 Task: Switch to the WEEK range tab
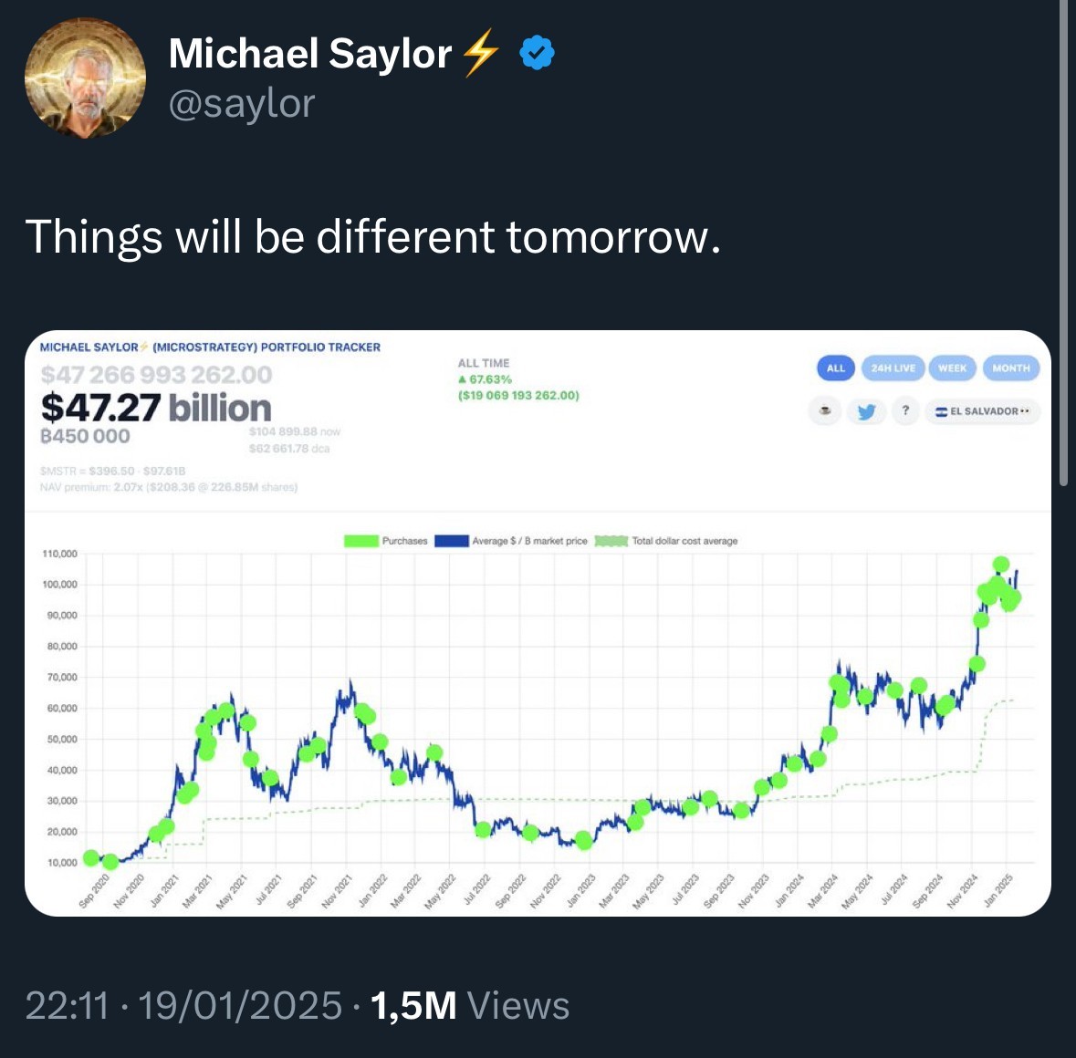[952, 368]
